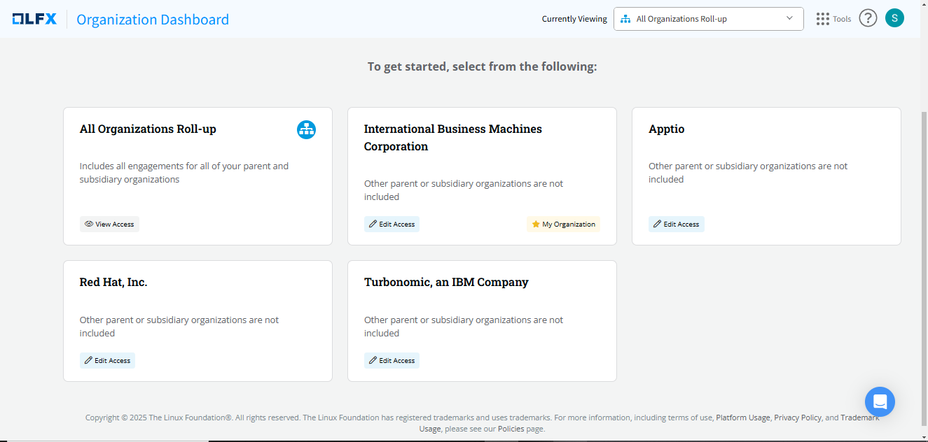Click Edit Access on IBM card

pyautogui.click(x=392, y=224)
